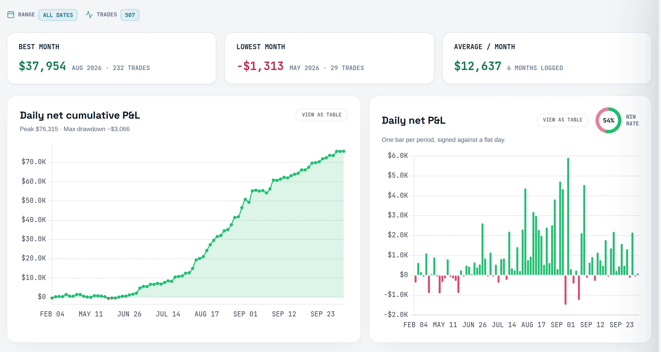This screenshot has width=661, height=352.
Task: Click the Peak $76,315 drawdown subtitle
Action: click(75, 129)
